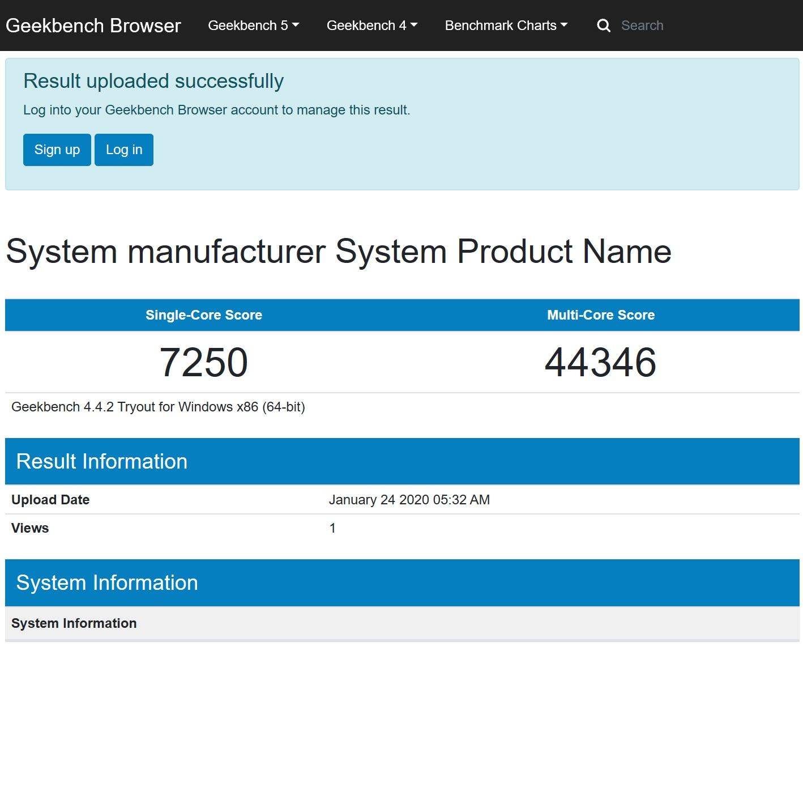The height and width of the screenshot is (795, 803).
Task: Click the search magnifier icon
Action: [x=604, y=25]
